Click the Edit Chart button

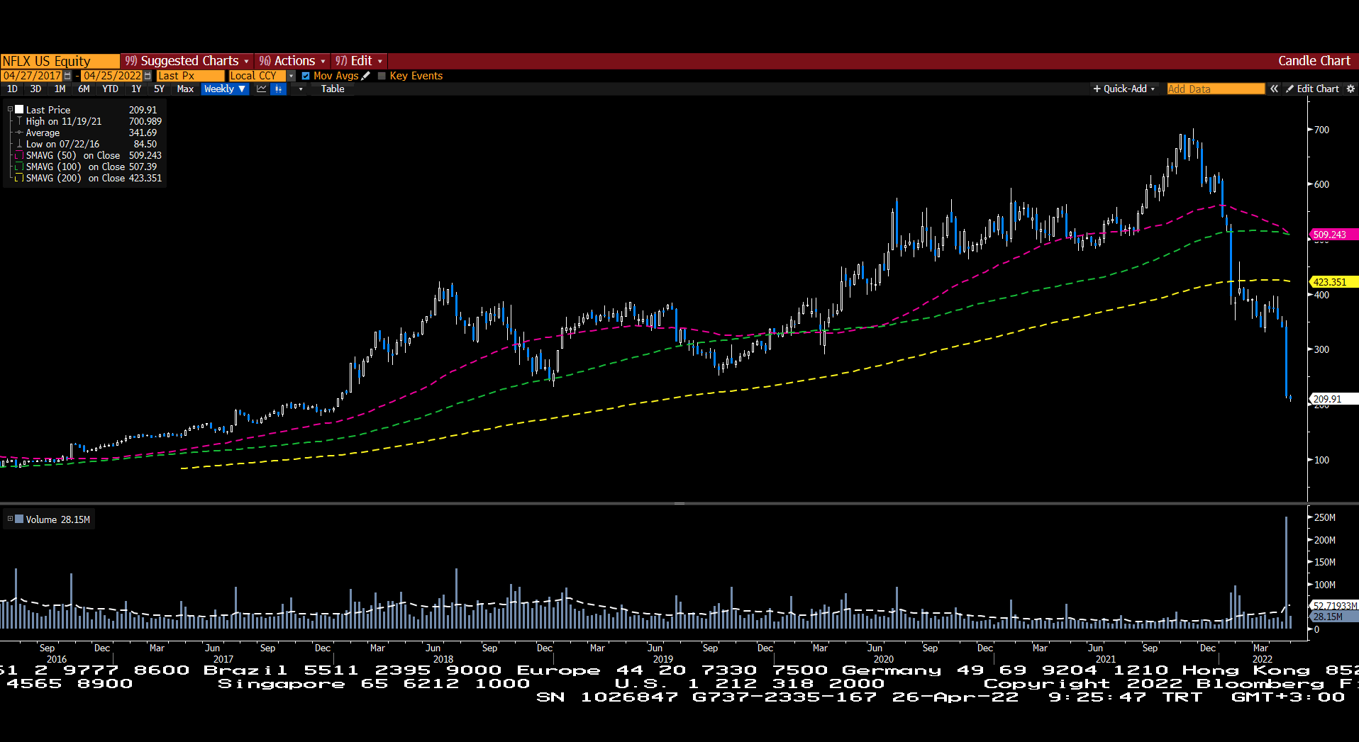[1312, 89]
